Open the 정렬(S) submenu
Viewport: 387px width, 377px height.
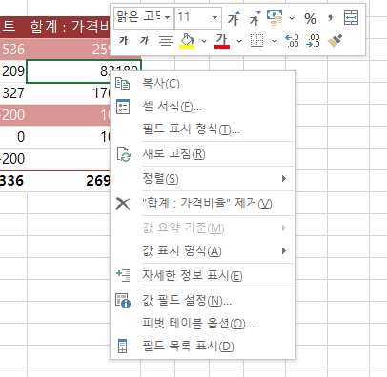(203, 179)
